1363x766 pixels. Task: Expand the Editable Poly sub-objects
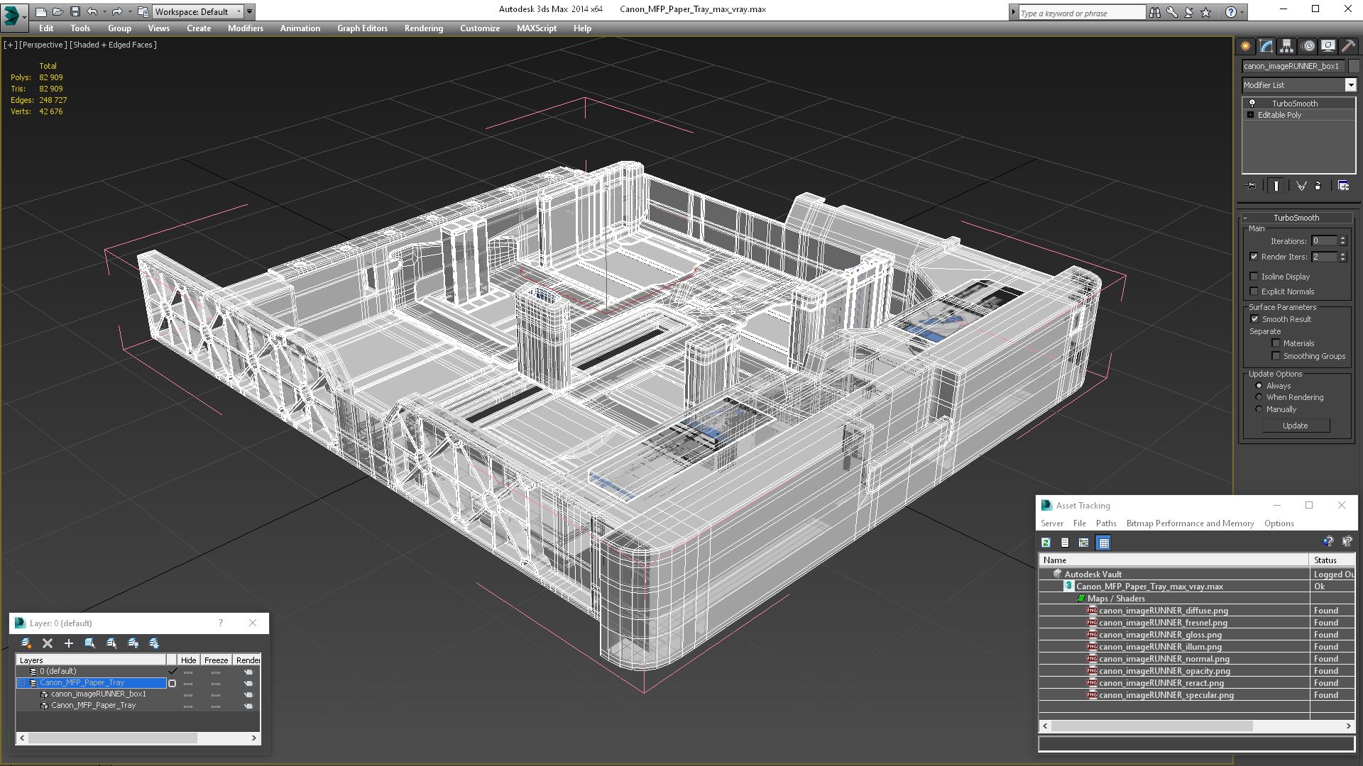[1250, 115]
